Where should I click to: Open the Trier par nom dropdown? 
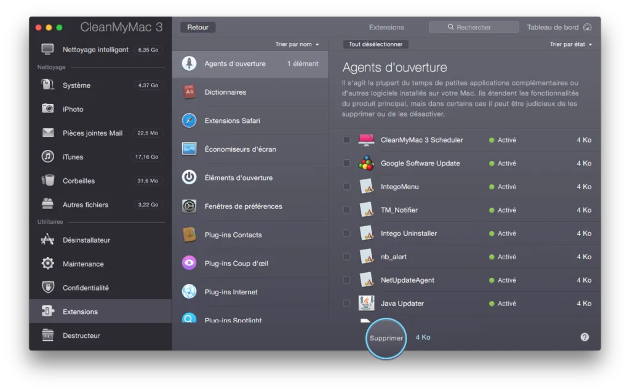click(x=297, y=44)
